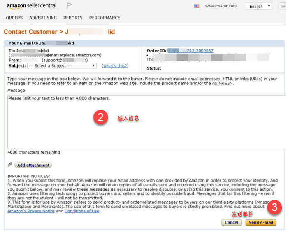Expand the Select a Subject dropdown

coord(62,65)
